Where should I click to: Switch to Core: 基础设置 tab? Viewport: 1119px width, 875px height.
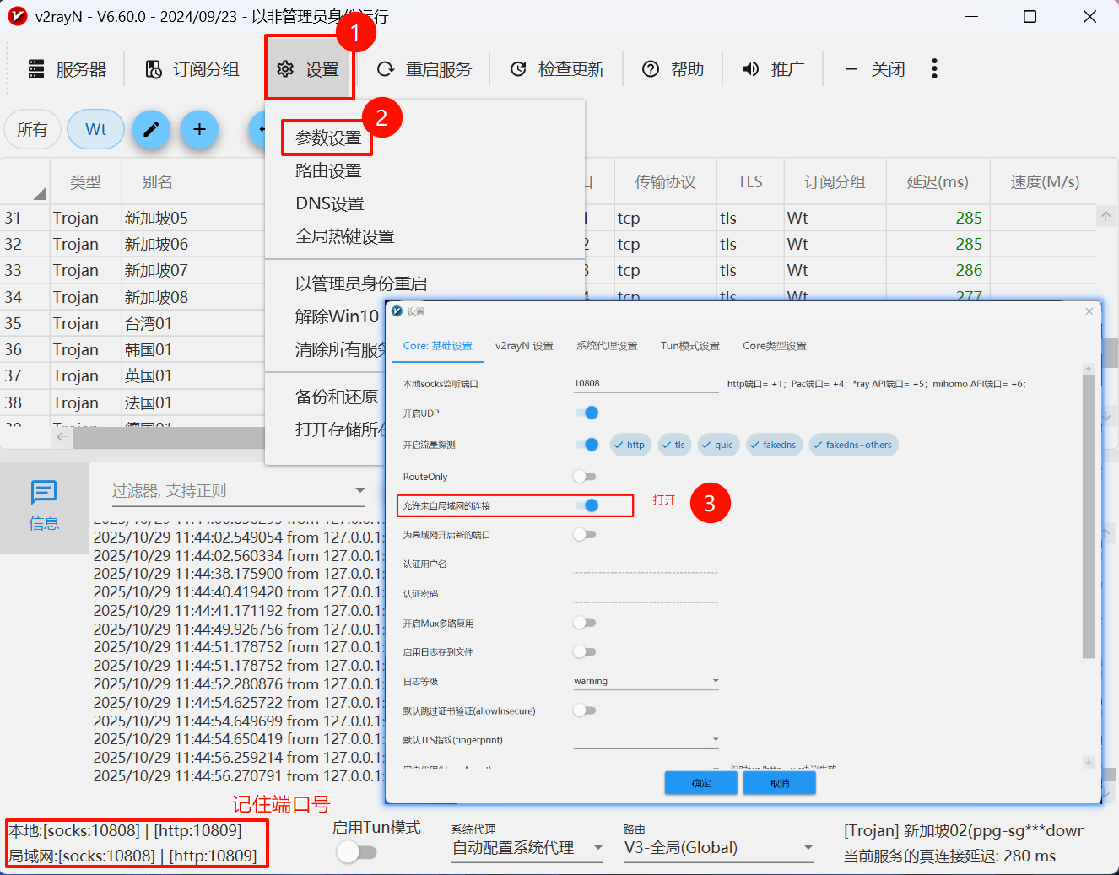[437, 346]
